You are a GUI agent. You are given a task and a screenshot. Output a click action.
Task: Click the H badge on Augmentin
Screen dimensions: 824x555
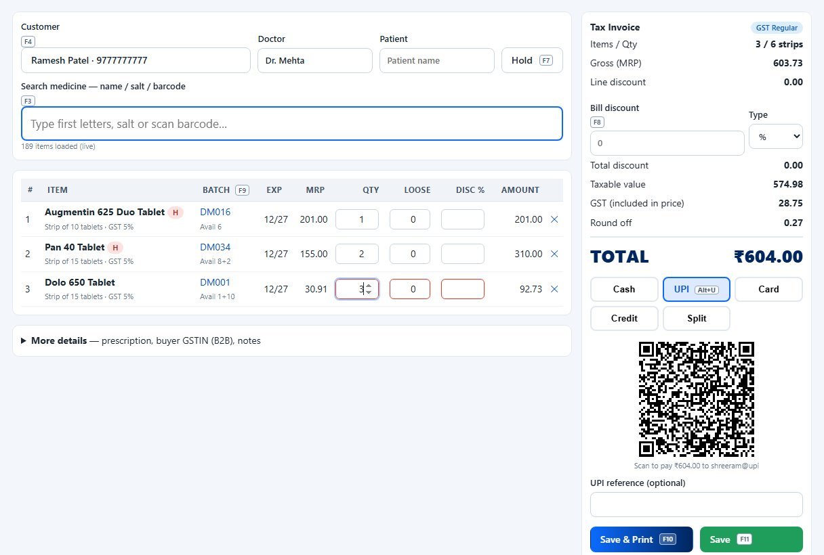point(176,213)
